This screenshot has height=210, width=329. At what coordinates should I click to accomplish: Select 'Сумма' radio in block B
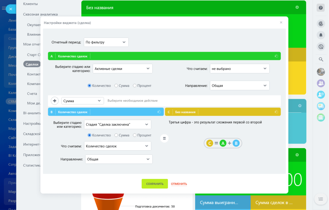(116, 135)
